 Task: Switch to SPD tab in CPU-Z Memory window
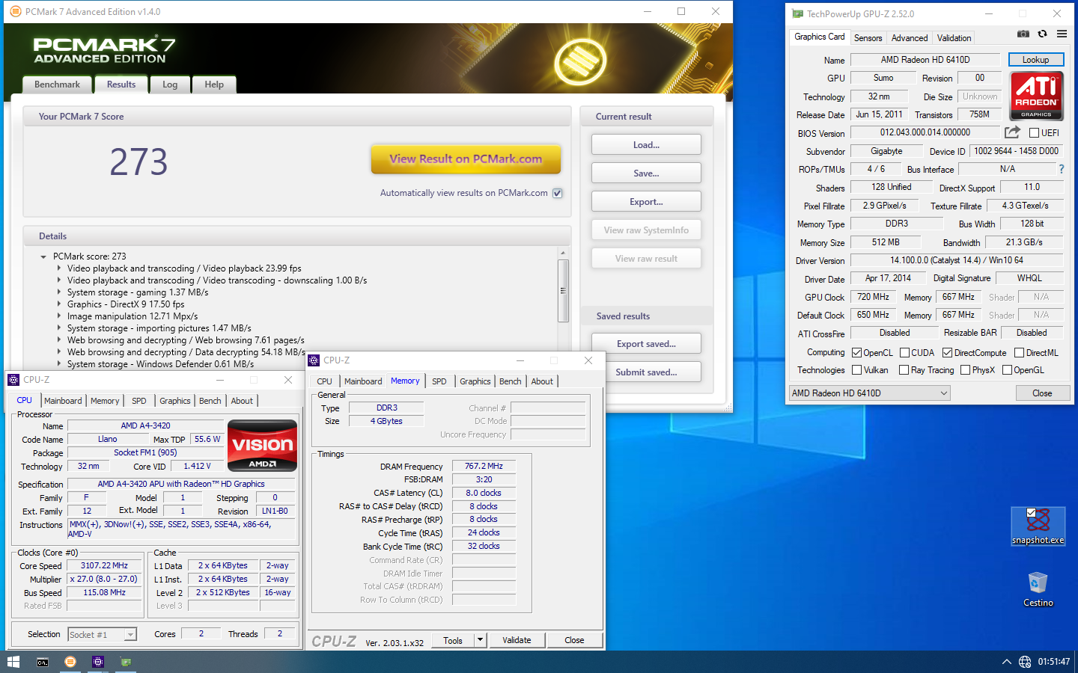tap(439, 381)
